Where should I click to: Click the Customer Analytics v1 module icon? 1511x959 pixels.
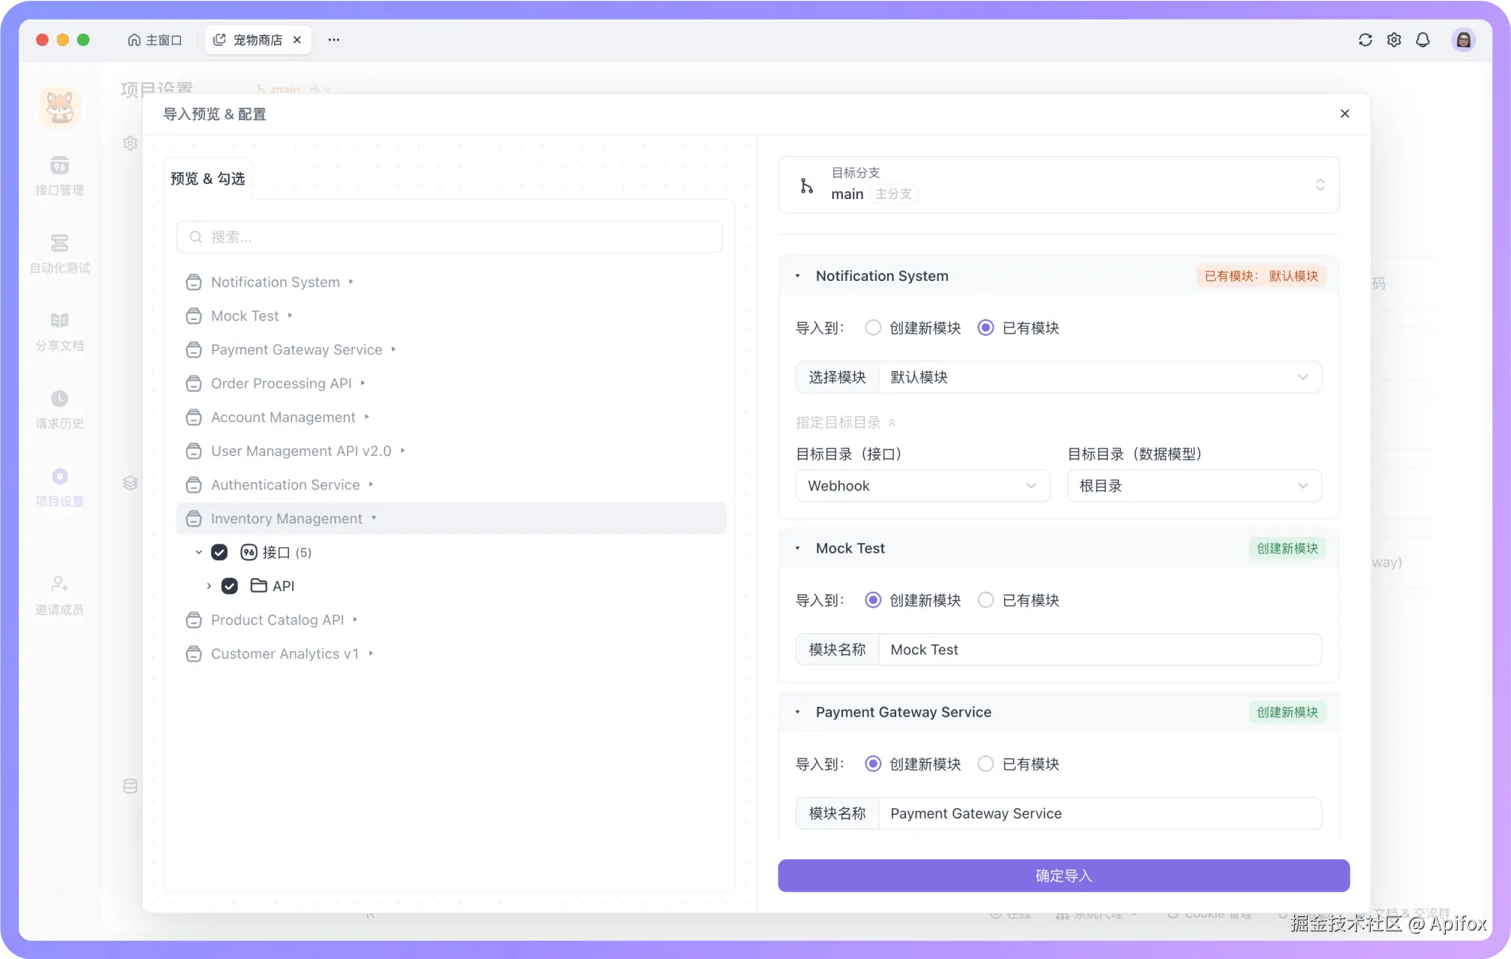pyautogui.click(x=194, y=653)
